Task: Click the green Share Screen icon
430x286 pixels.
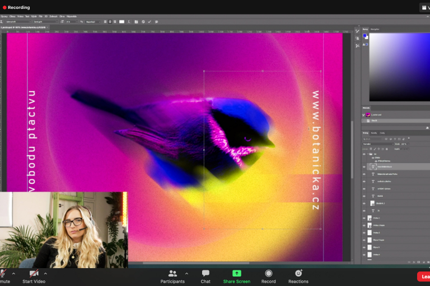Action: [x=237, y=273]
